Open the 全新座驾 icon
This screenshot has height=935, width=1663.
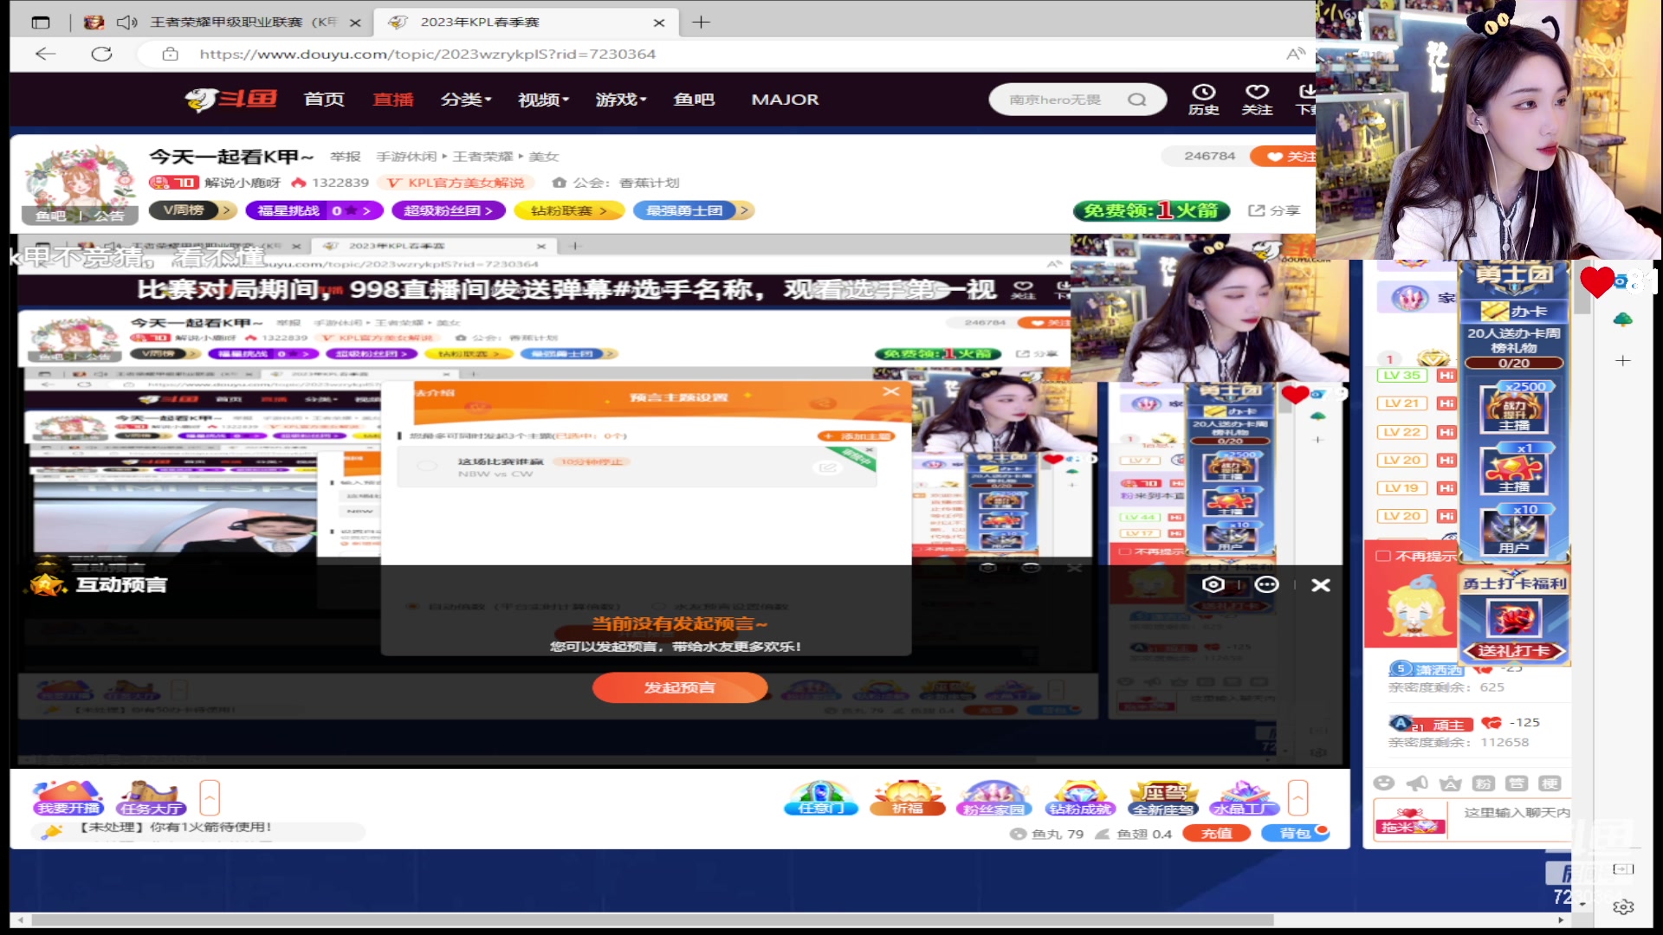coord(1164,798)
